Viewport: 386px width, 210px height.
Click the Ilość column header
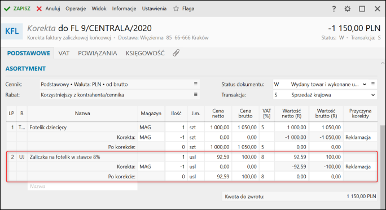(176, 113)
